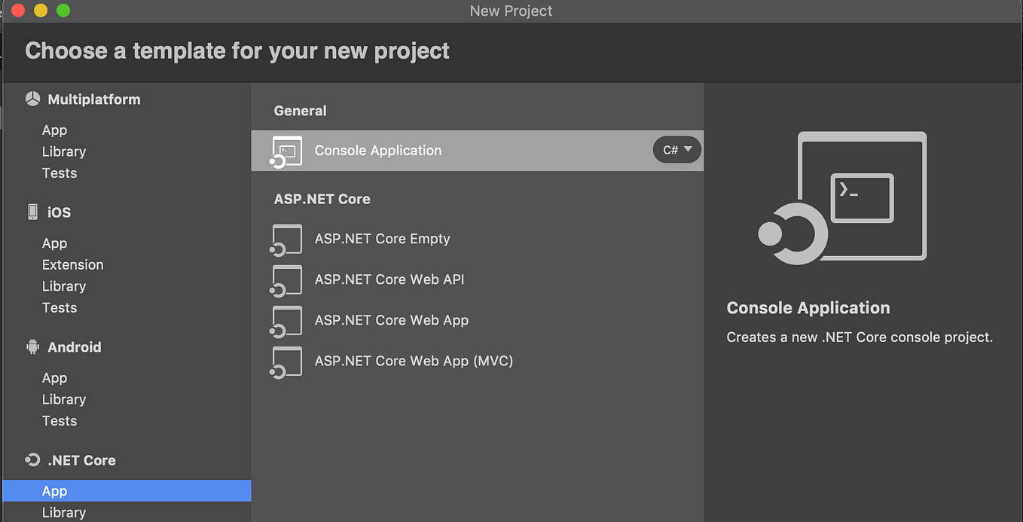Screen dimensions: 1023x522
Task: Click the Multiplatform globe icon
Action: point(32,98)
